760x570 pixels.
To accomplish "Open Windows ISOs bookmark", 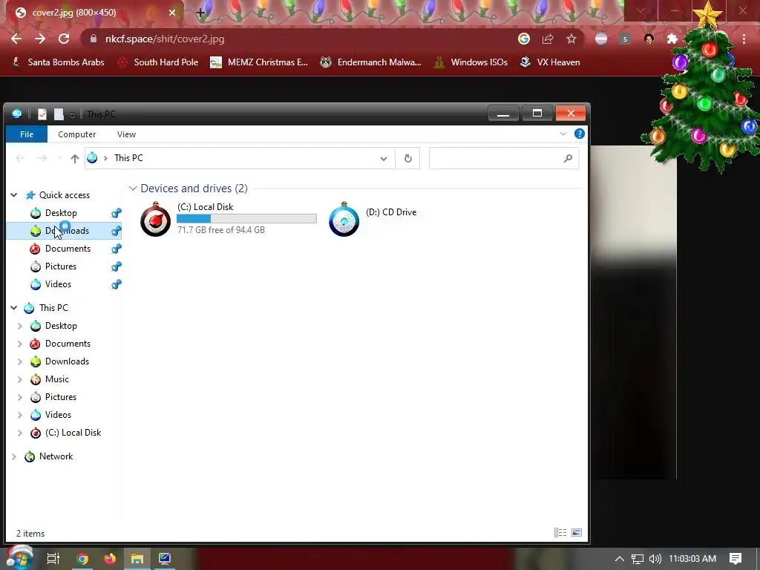I will pyautogui.click(x=471, y=62).
